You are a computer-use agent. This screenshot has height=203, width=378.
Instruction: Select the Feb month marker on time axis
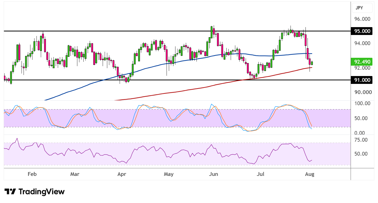coord(32,174)
